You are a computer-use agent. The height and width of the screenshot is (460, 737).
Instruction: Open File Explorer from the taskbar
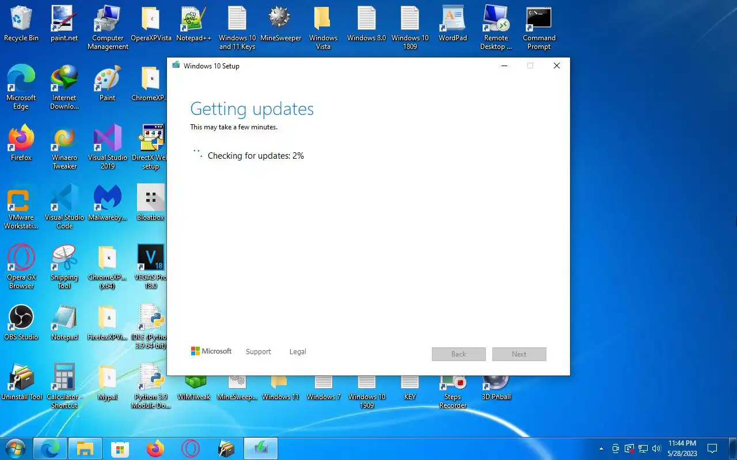pyautogui.click(x=85, y=448)
